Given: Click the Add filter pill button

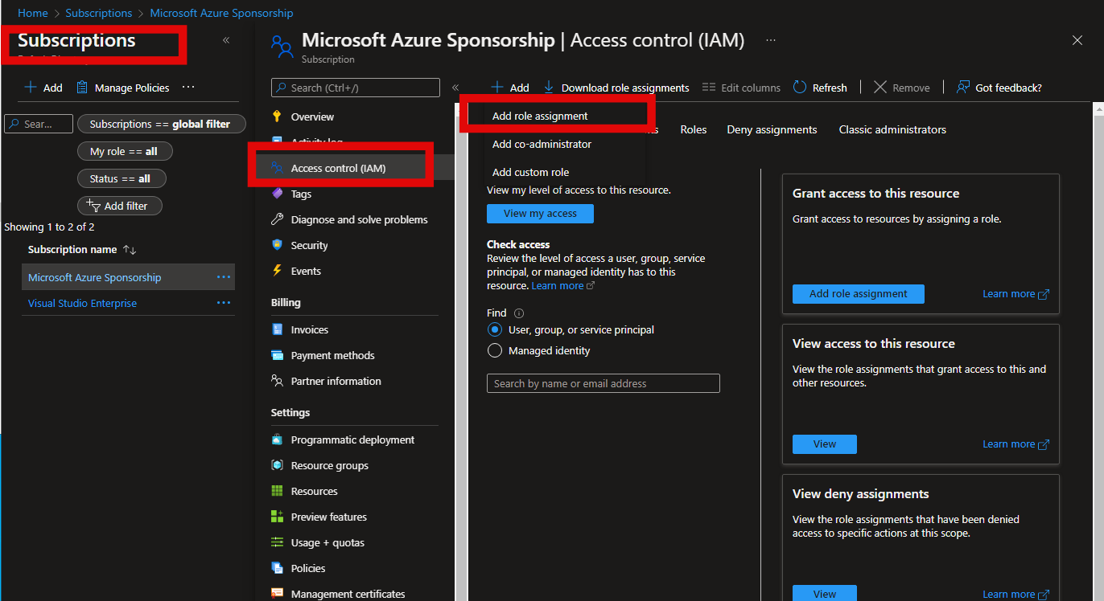Looking at the screenshot, I should click(x=120, y=206).
